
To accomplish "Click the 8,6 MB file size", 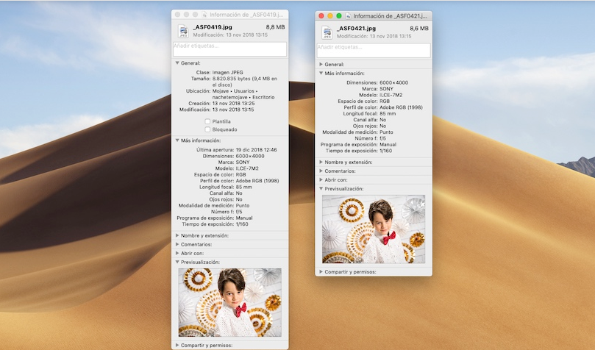I will tap(419, 29).
